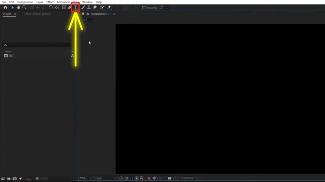Create a new composition icon

coord(15,179)
